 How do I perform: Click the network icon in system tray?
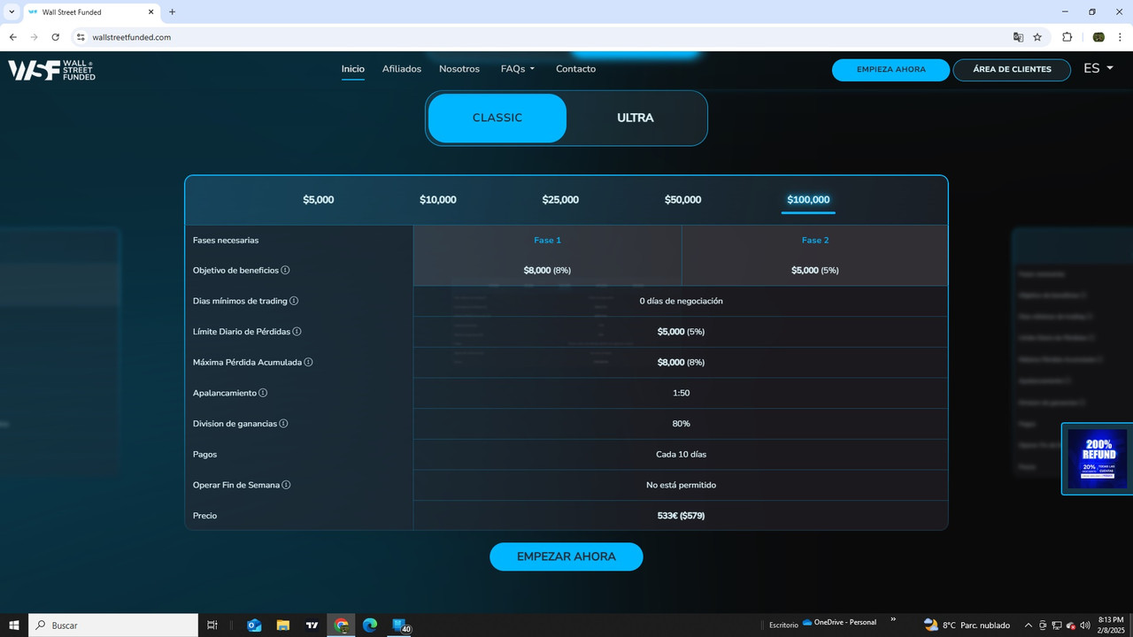1057,625
